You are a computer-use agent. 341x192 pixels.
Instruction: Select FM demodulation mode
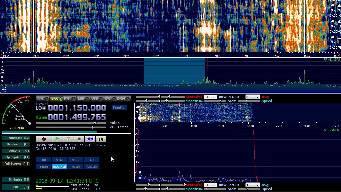(x=70, y=99)
